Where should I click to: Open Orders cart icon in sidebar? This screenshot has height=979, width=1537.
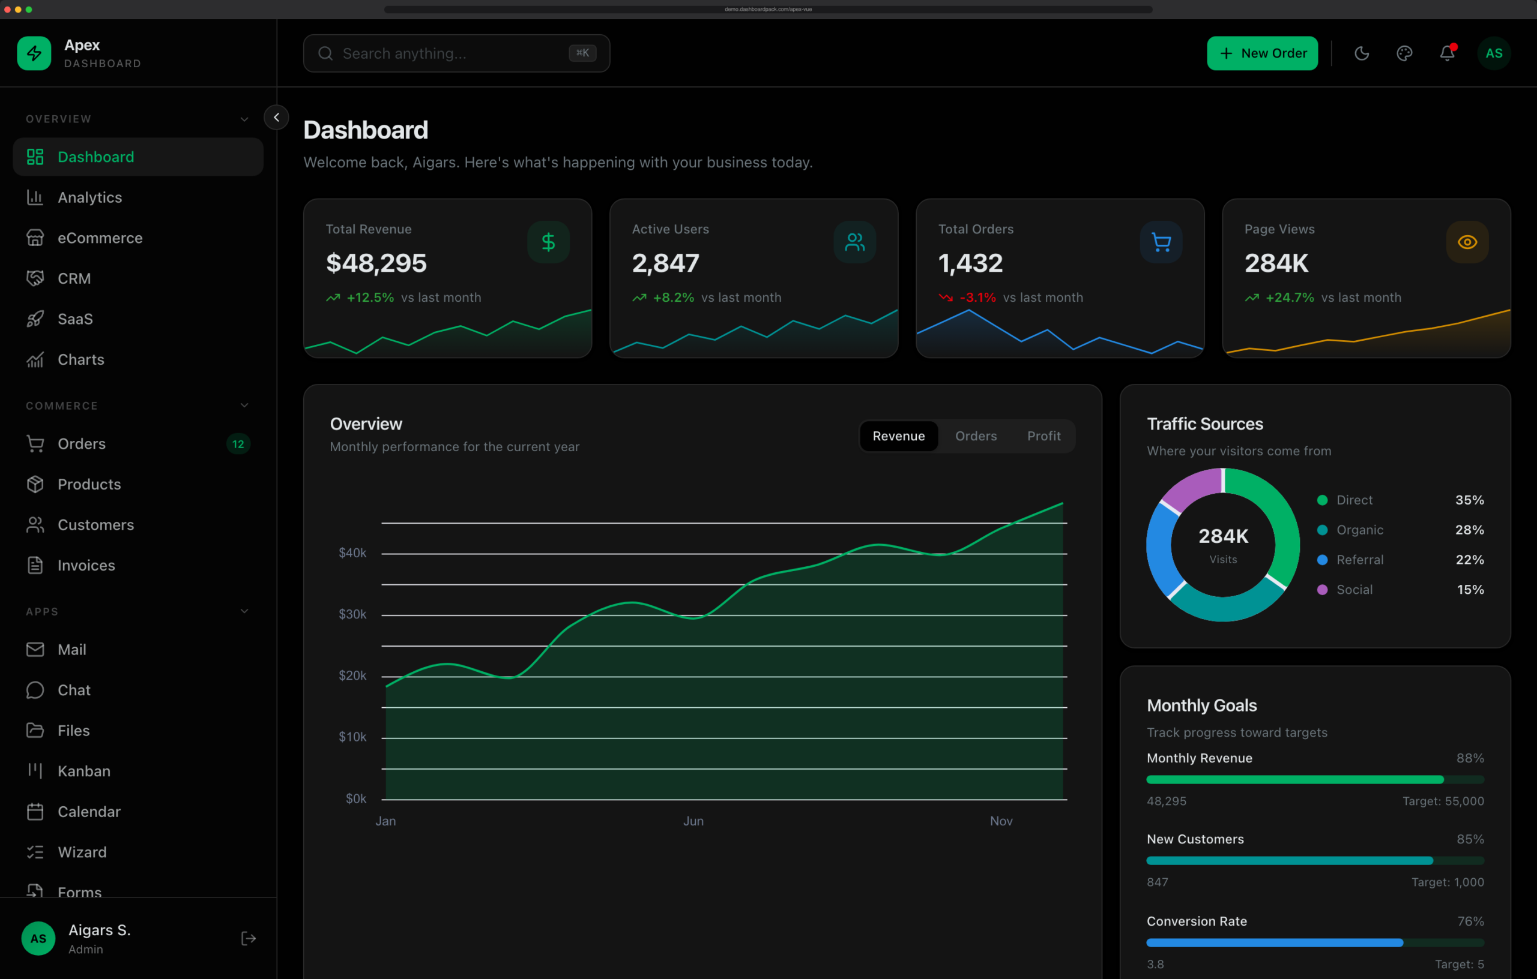35,444
